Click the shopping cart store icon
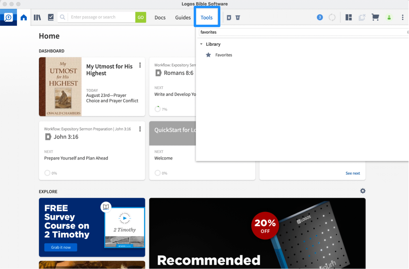 [x=375, y=17]
